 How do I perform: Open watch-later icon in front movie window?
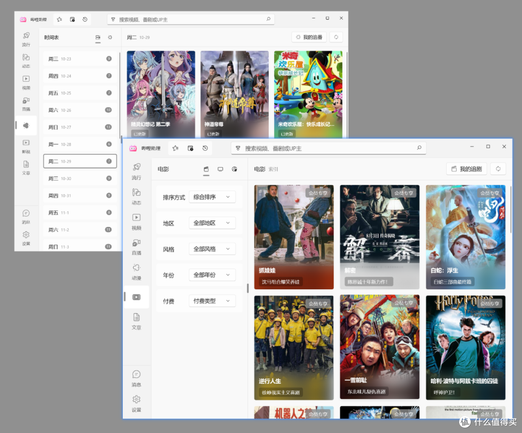pyautogui.click(x=190, y=149)
